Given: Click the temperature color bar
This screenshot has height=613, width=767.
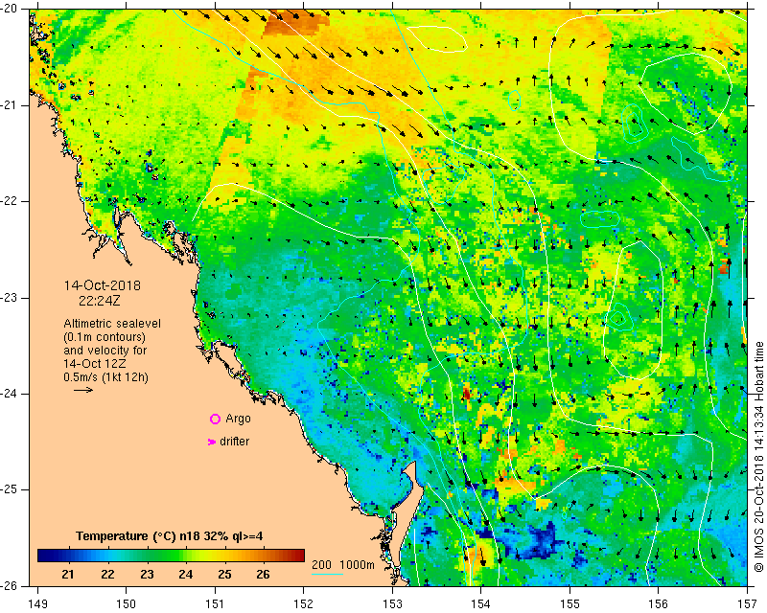Looking at the screenshot, I should click(x=172, y=556).
